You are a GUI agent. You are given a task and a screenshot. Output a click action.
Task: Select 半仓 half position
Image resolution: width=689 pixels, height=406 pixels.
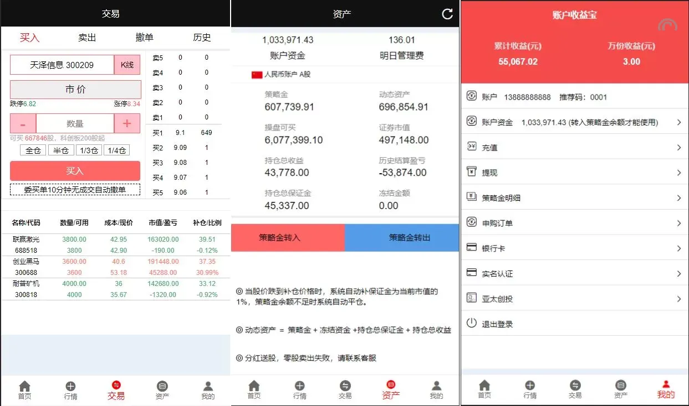coord(61,150)
